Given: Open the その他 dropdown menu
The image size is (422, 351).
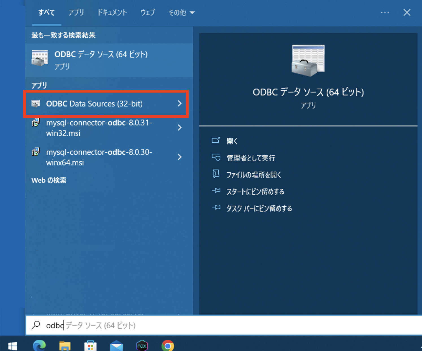Looking at the screenshot, I should coord(181,12).
